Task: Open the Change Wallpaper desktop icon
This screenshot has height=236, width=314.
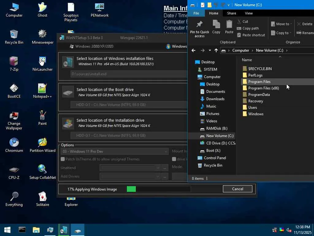Action: (x=14, y=120)
